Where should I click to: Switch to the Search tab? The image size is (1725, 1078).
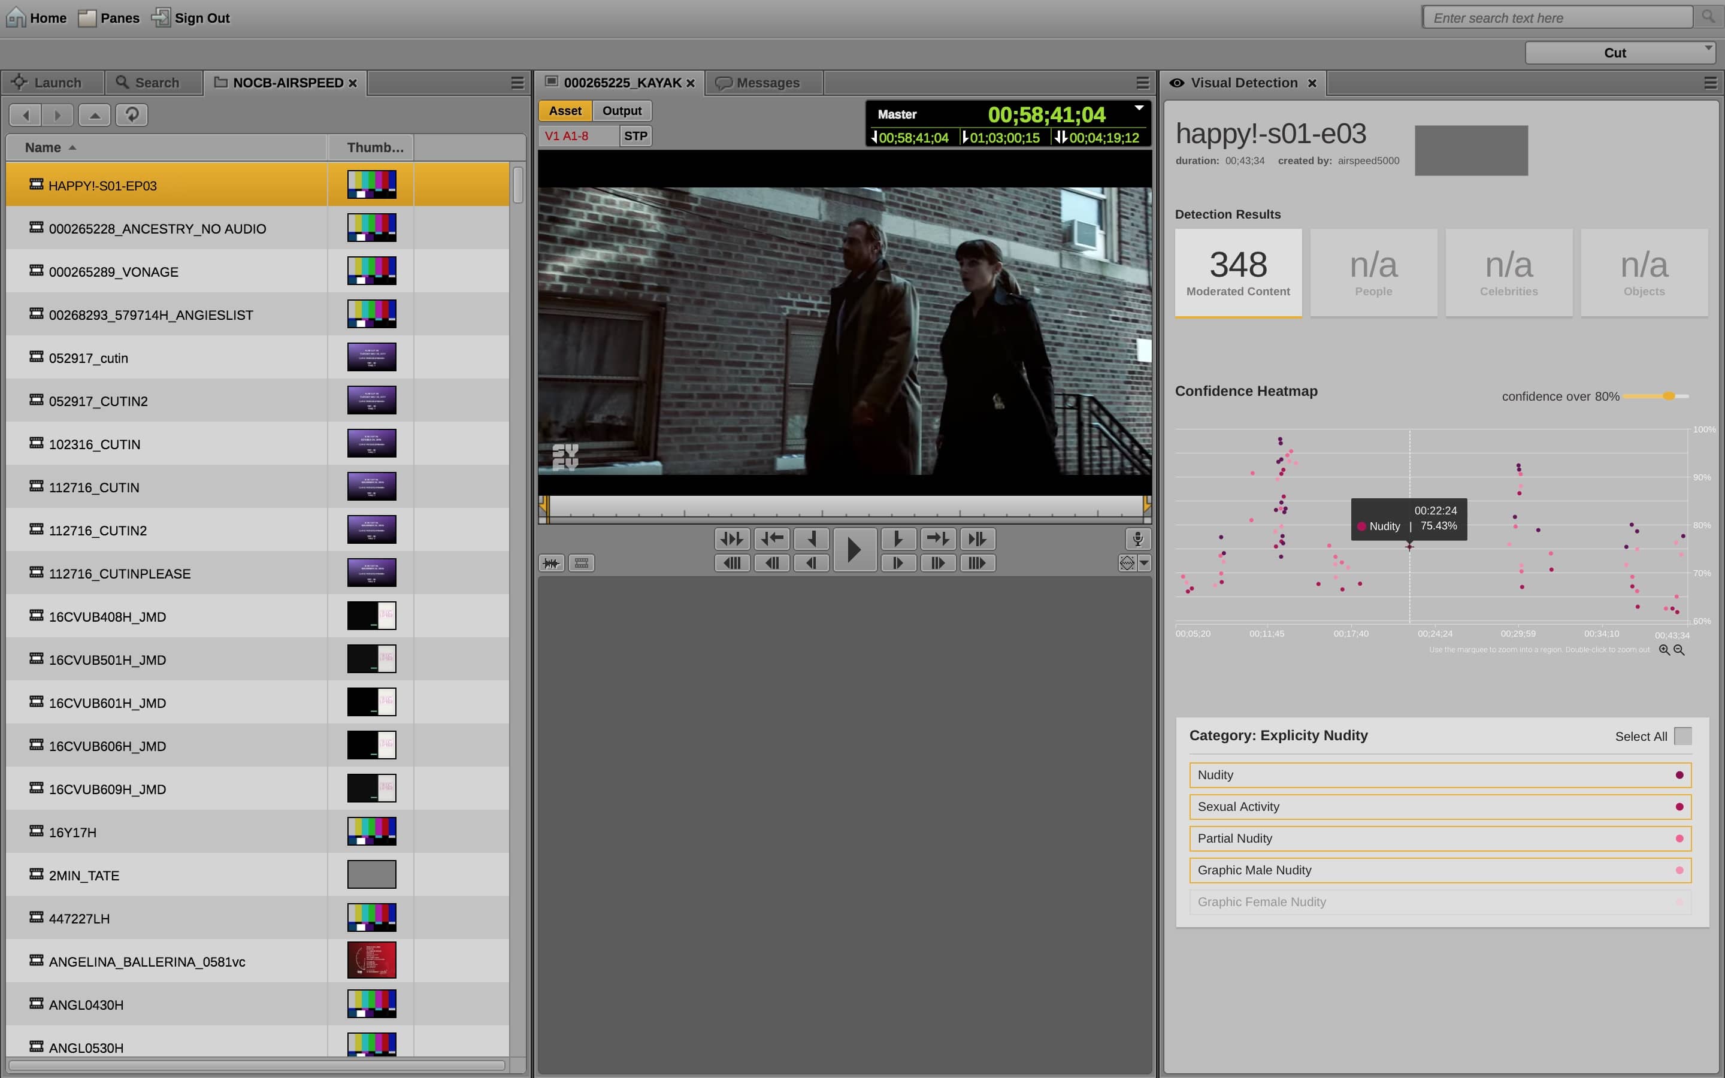click(x=149, y=83)
